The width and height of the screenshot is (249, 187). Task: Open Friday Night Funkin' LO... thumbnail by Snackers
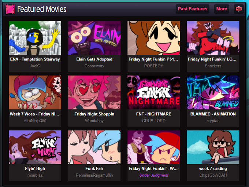[x=213, y=38]
